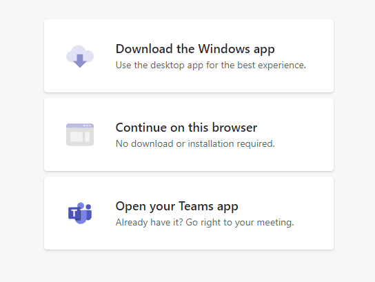
Task: Click the down arrow inside the cloud icon
Action: [x=80, y=61]
